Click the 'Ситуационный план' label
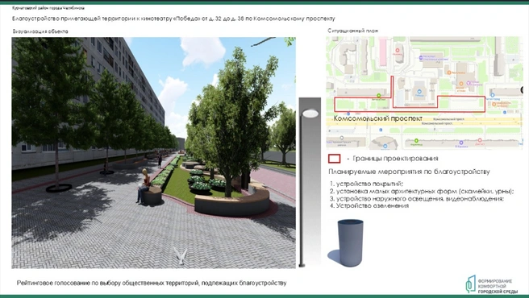The image size is (529, 298). (353, 31)
